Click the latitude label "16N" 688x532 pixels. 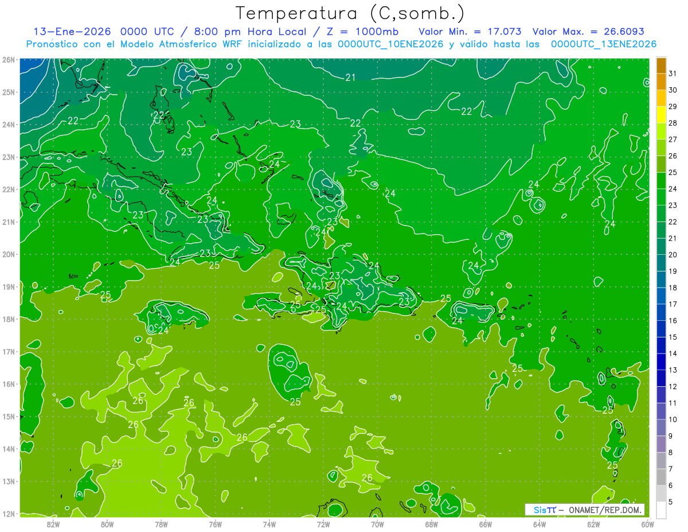pos(8,383)
